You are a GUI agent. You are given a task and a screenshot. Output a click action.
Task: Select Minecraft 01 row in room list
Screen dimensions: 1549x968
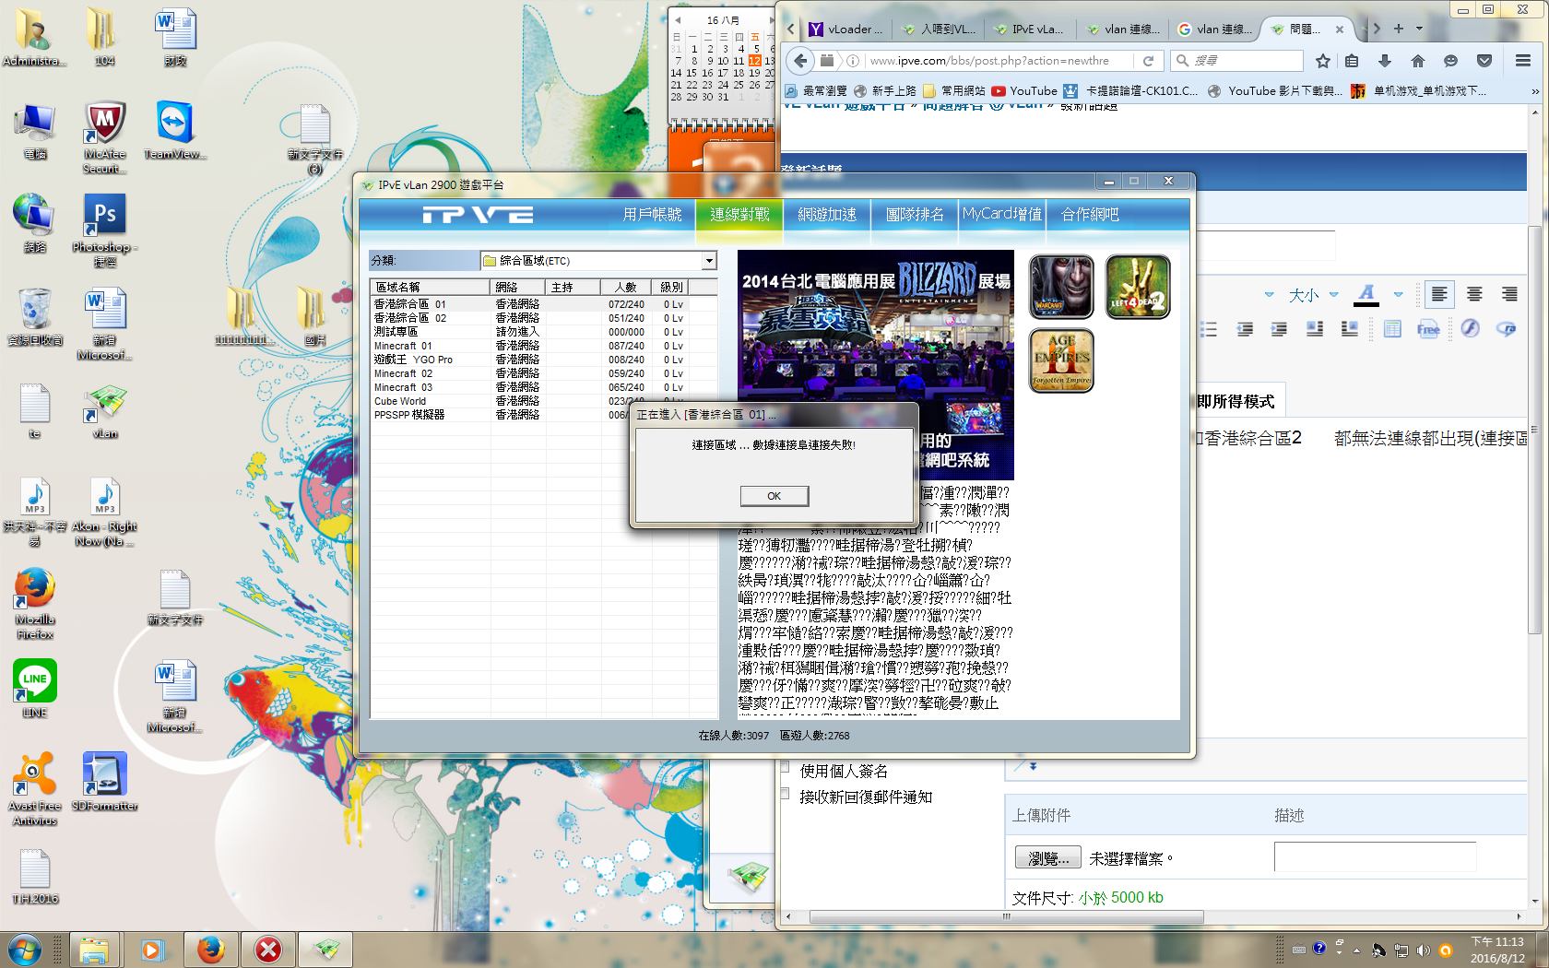tap(403, 346)
